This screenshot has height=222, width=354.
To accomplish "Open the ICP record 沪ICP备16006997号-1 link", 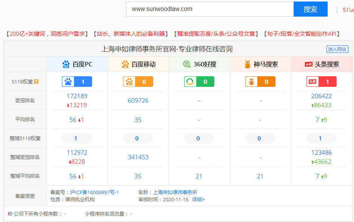I will (x=94, y=193).
